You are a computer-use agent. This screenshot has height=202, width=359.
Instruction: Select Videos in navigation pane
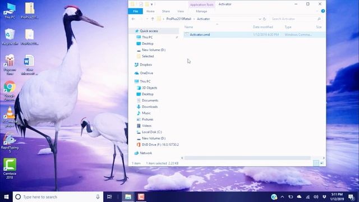coord(146,126)
